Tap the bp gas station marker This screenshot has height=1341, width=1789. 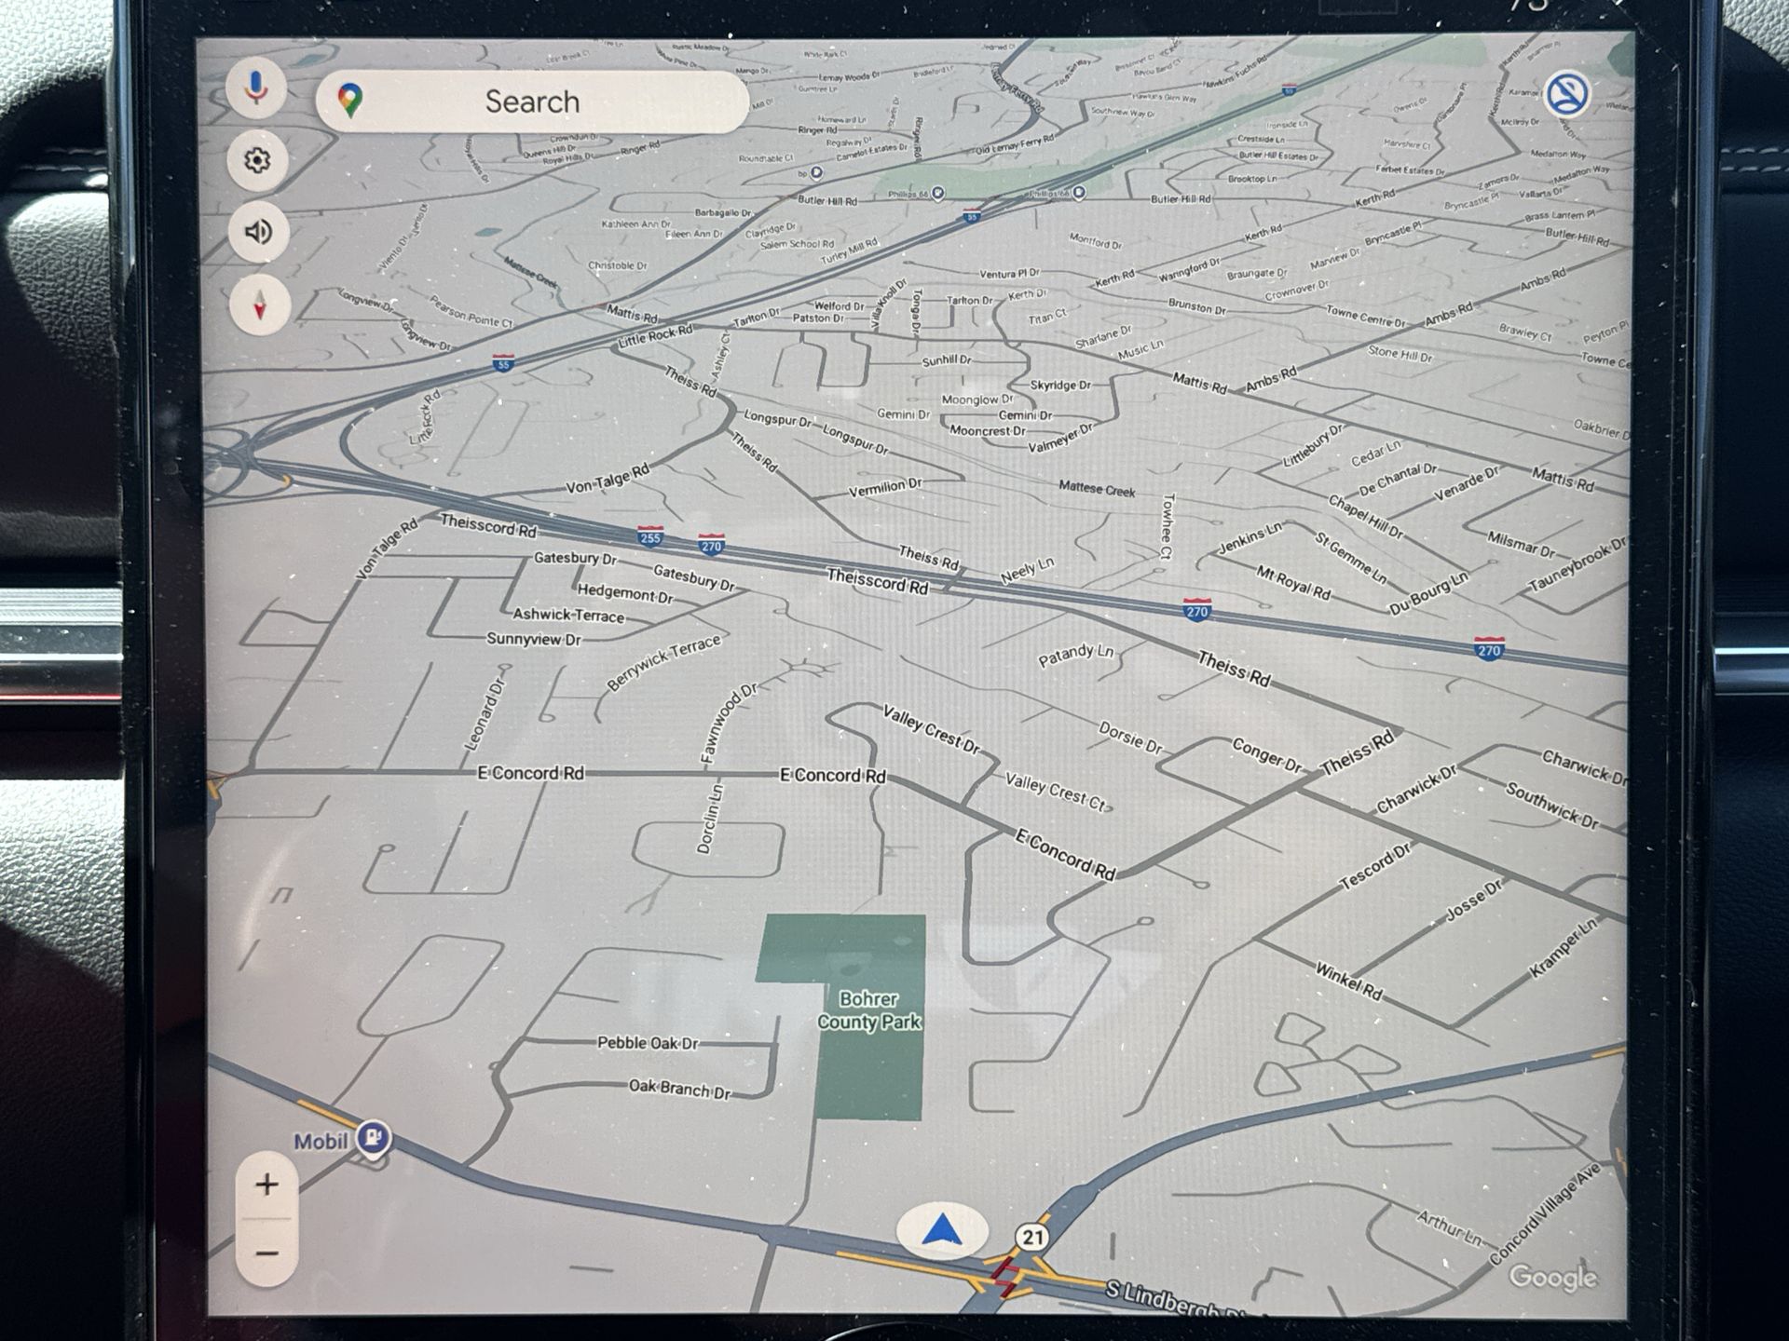(815, 173)
